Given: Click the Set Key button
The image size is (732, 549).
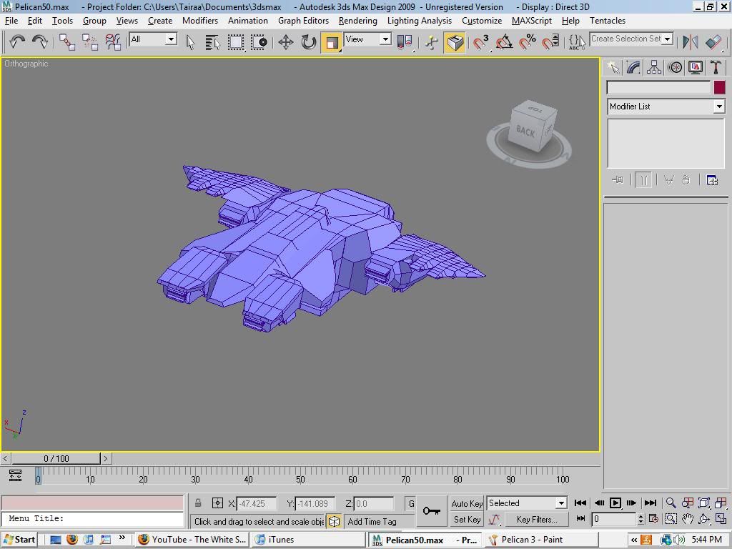Looking at the screenshot, I should point(467,519).
